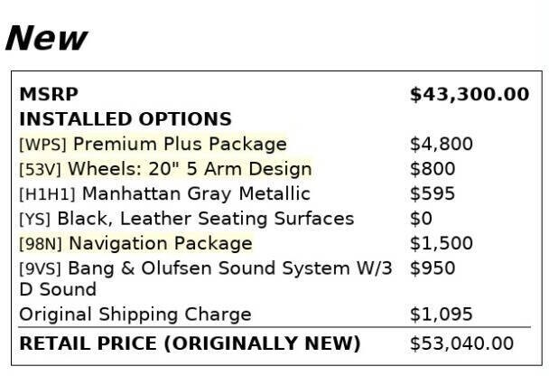Image resolution: width=549 pixels, height=376 pixels.
Task: Select Black, Leather Seating Surfaces line
Action: click(186, 219)
